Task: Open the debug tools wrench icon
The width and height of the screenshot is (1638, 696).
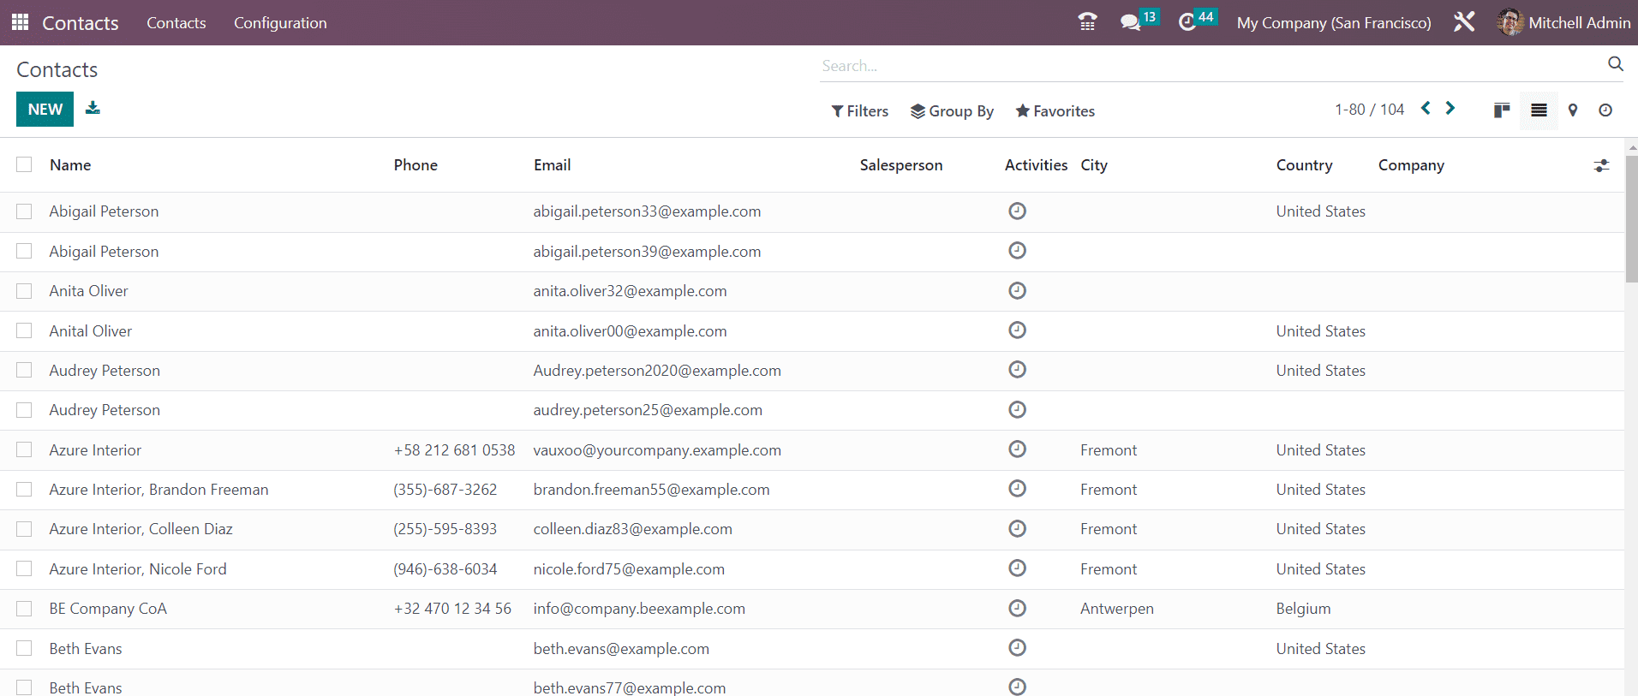Action: (1464, 22)
